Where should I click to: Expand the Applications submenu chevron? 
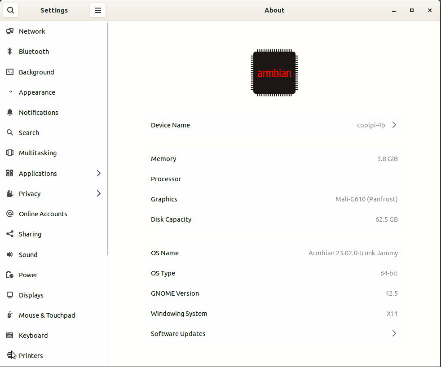pyautogui.click(x=98, y=173)
